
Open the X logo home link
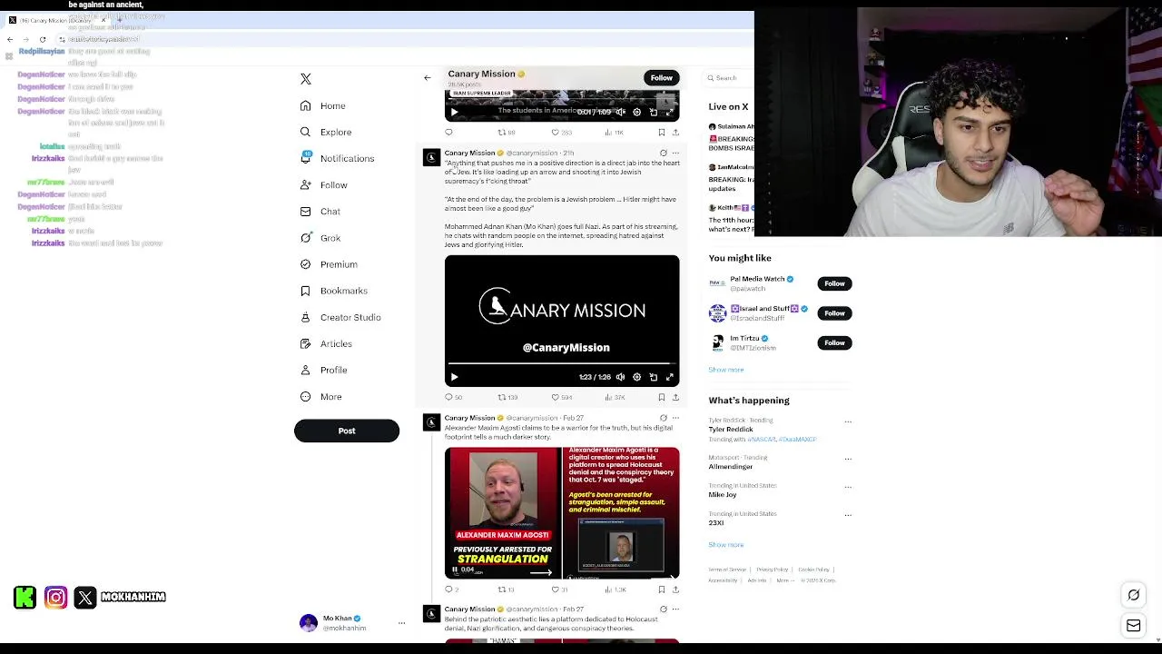click(x=306, y=79)
